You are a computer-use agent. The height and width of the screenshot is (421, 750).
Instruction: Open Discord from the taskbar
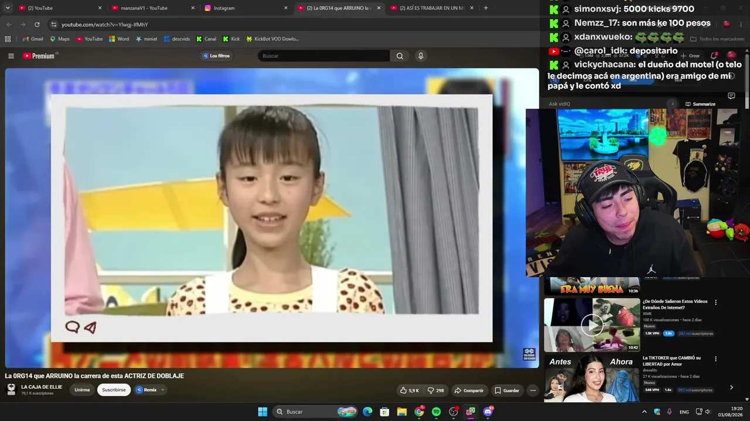pos(488,412)
